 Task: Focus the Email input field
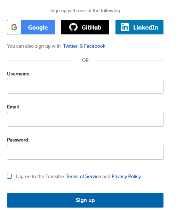[85, 119]
